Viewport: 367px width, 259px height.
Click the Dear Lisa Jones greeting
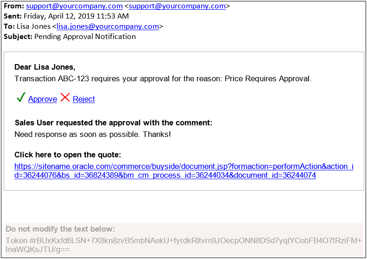pyautogui.click(x=44, y=67)
